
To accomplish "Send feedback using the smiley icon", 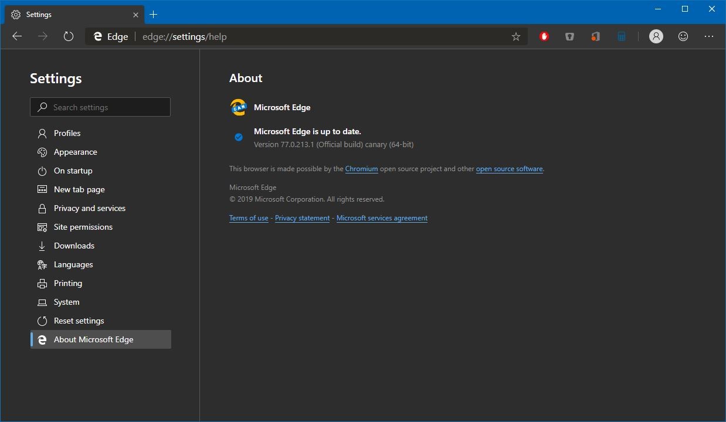I will point(683,36).
